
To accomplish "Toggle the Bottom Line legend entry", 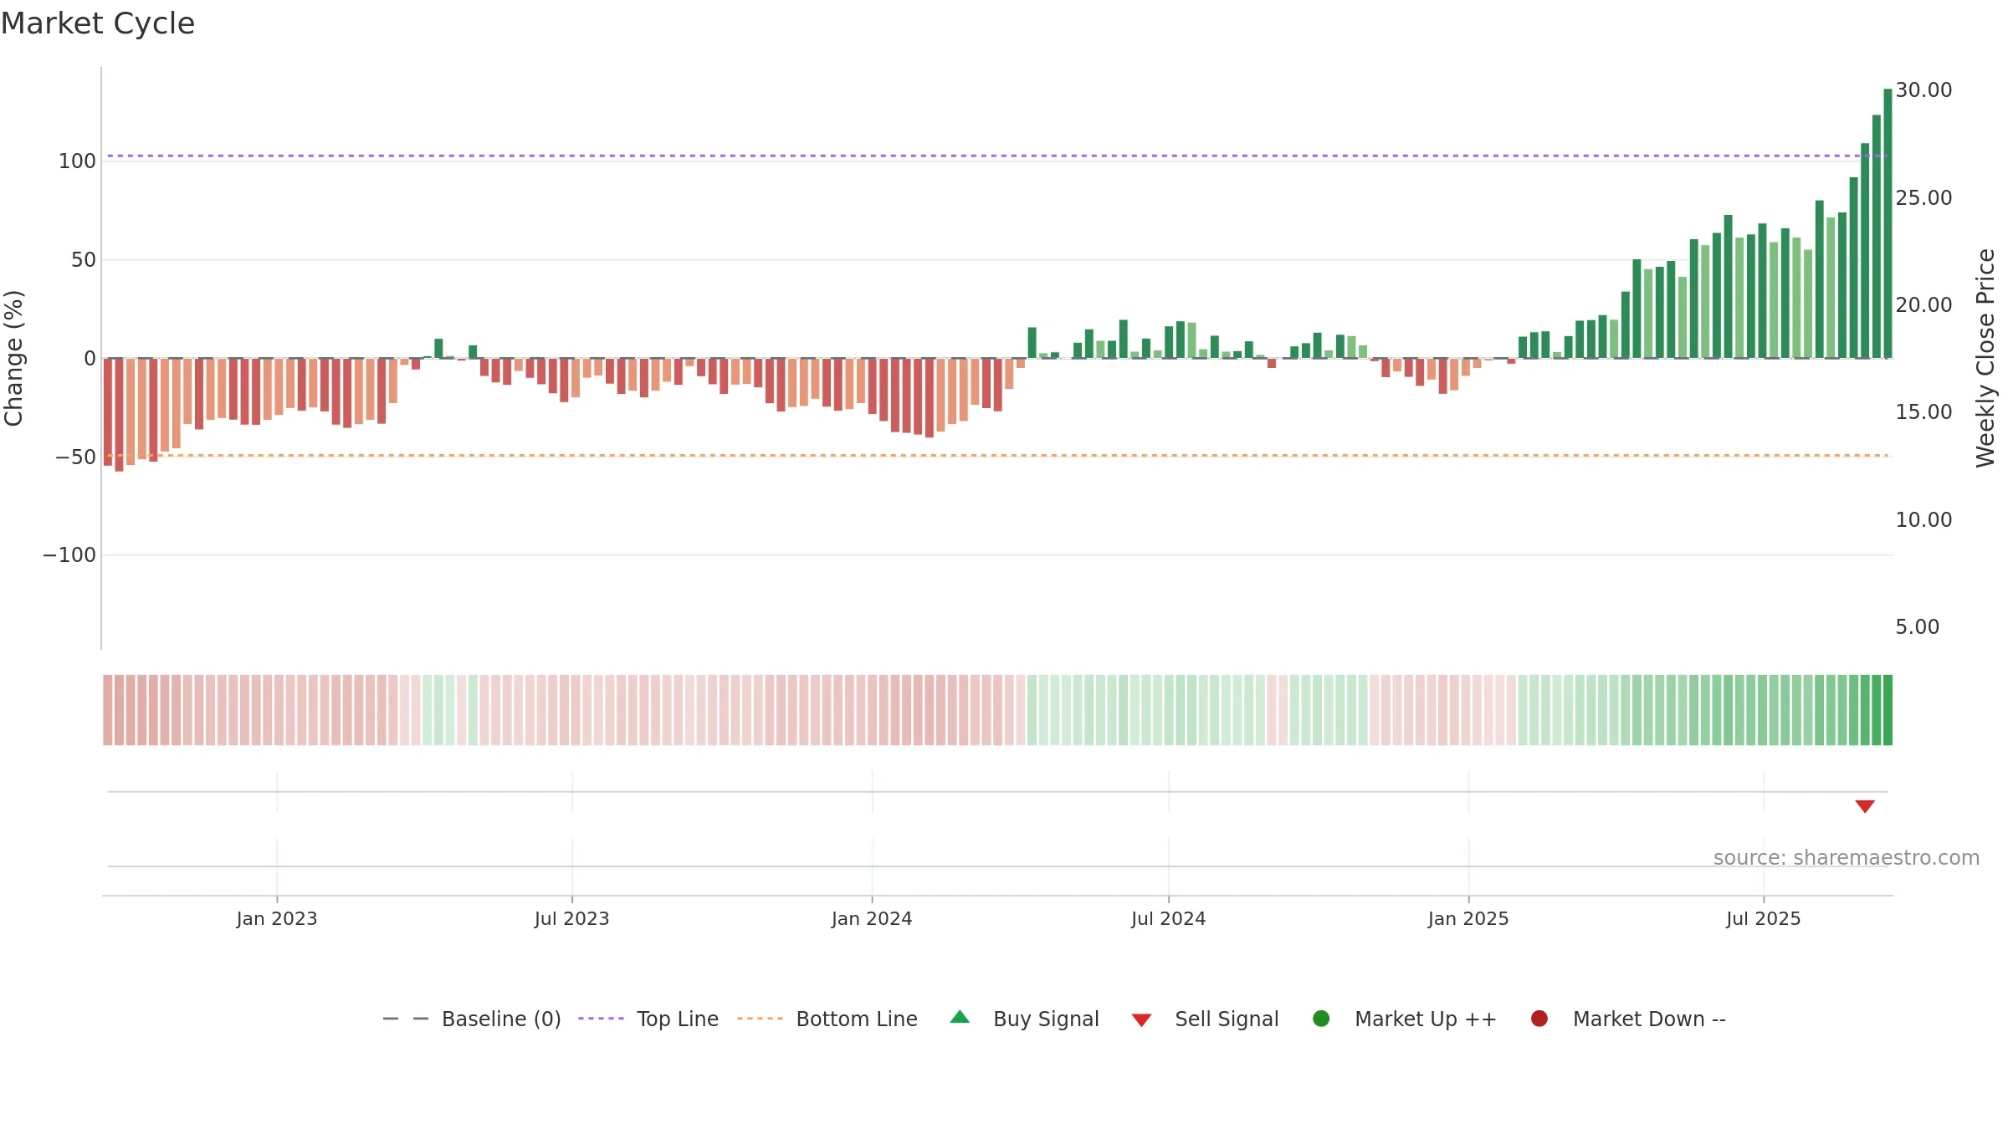I will [827, 1019].
